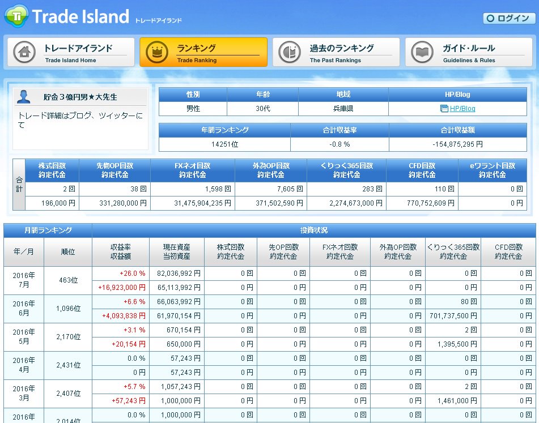Click the region value 兵庫県

click(343, 109)
